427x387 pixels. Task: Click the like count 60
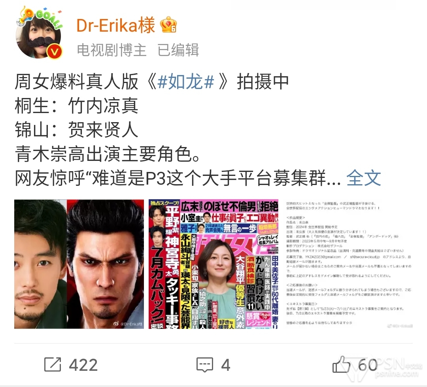tap(368, 365)
